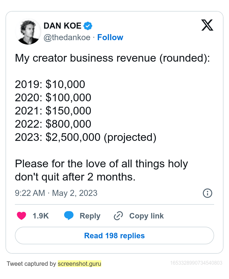Open the 9:22 AM May 2, 2023 timestamp
Image resolution: width=229 pixels, height=279 pixels.
point(56,193)
